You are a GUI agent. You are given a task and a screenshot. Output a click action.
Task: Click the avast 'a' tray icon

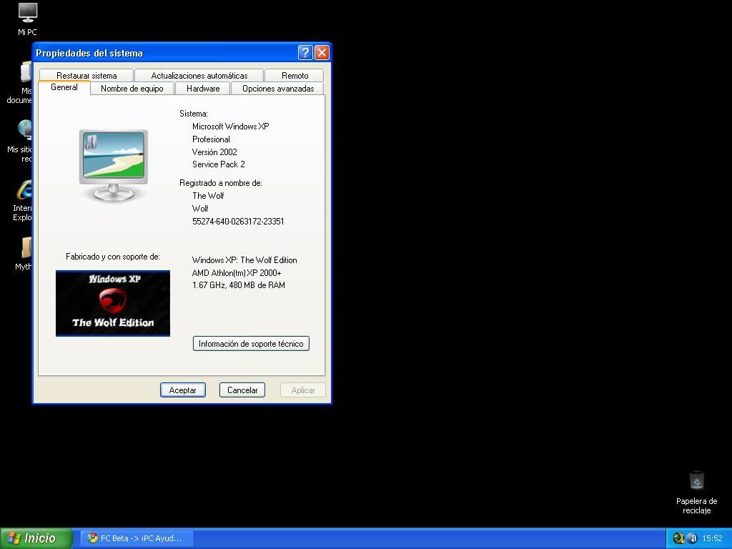click(691, 538)
